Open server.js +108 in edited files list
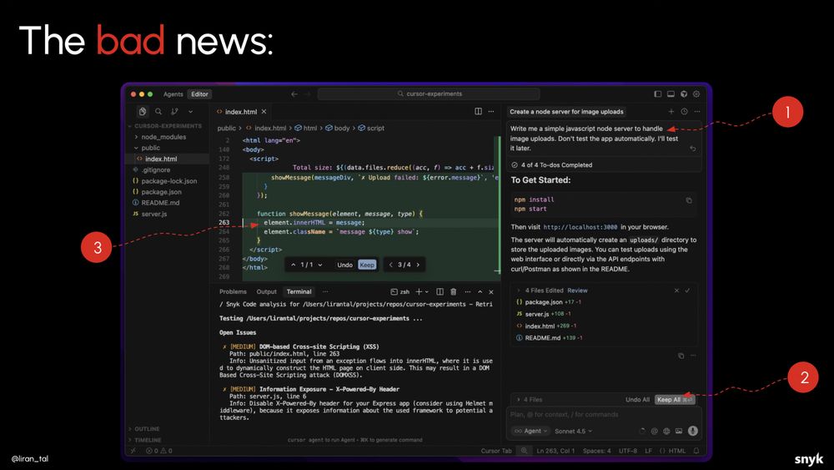This screenshot has height=470, width=834. coord(544,314)
